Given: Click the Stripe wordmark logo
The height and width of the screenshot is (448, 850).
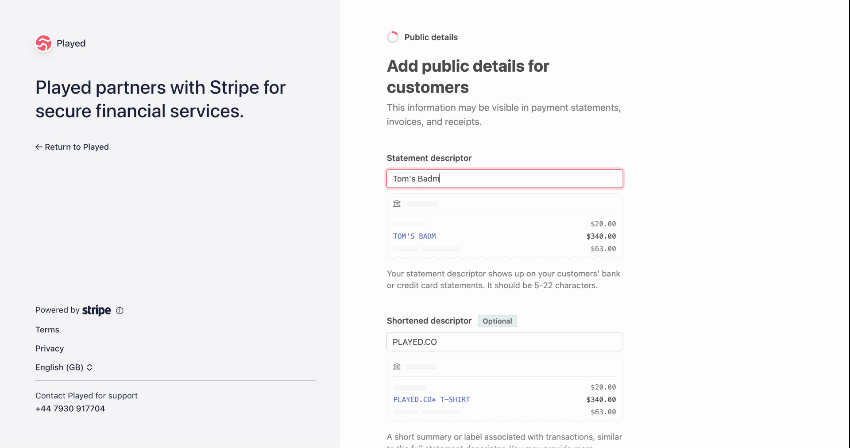Looking at the screenshot, I should 97,310.
